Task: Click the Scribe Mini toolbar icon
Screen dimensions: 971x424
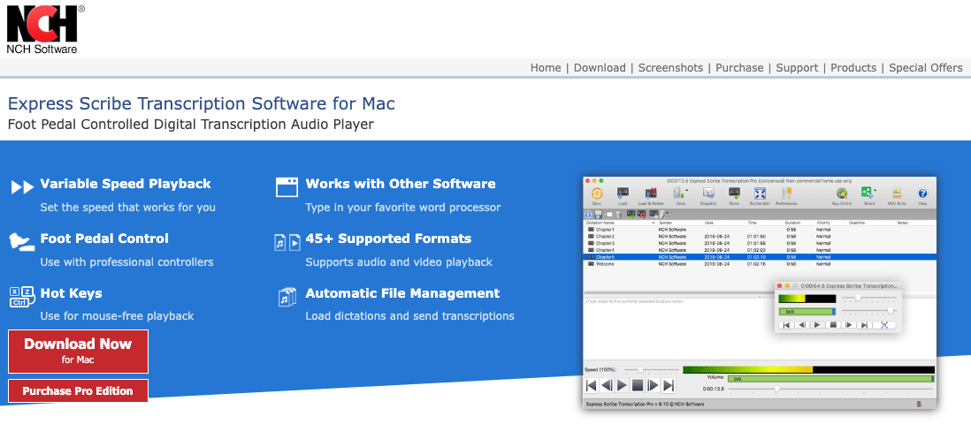Action: pyautogui.click(x=759, y=194)
